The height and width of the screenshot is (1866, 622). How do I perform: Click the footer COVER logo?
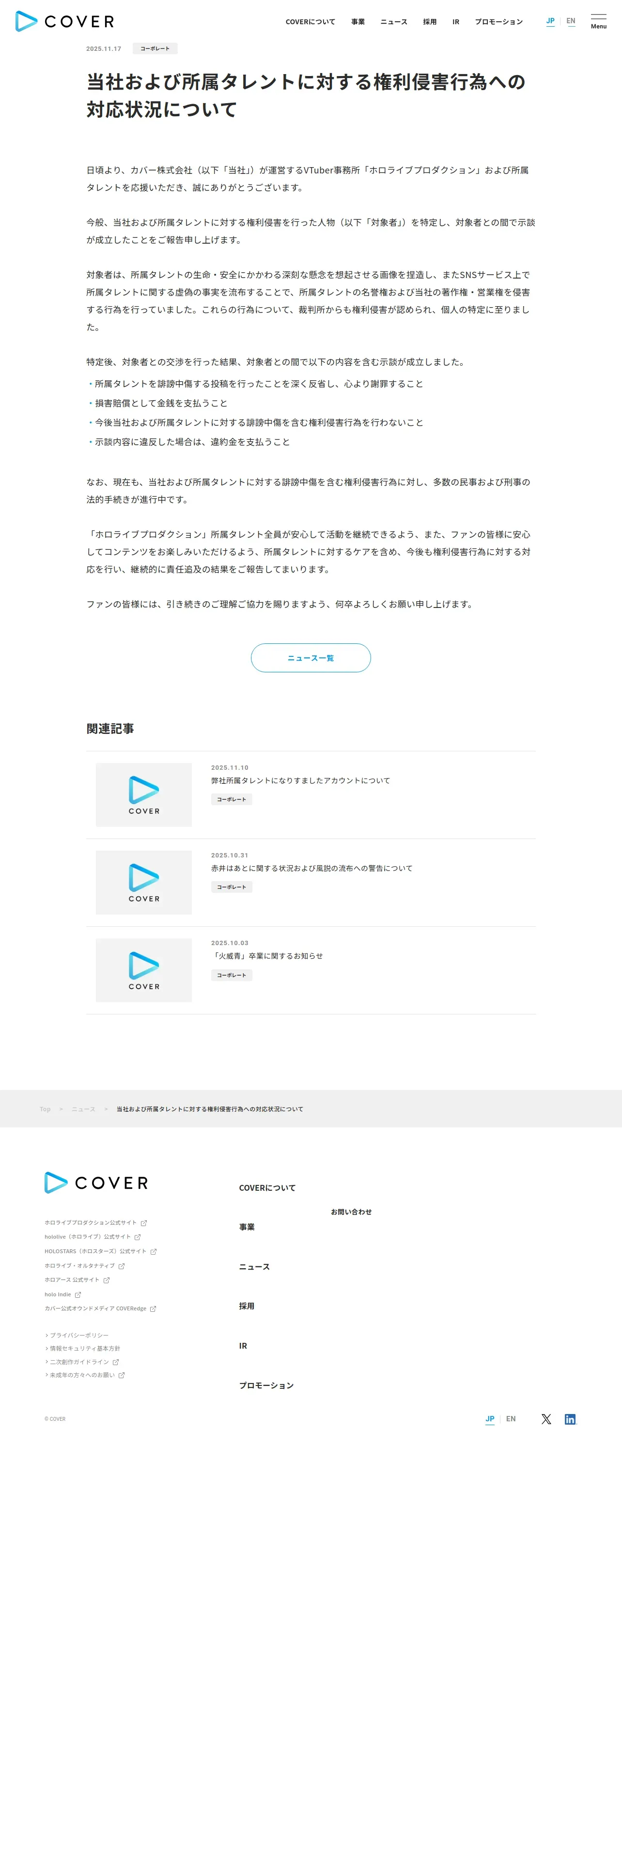pyautogui.click(x=96, y=1183)
